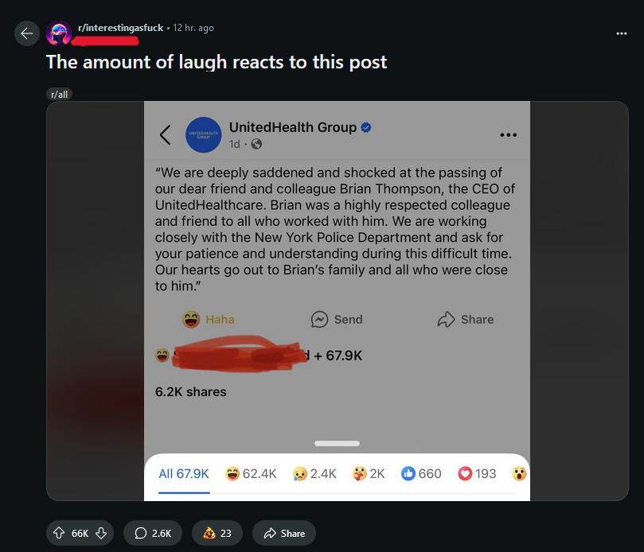Select the r/all flair tag
Image resolution: width=644 pixels, height=552 pixels.
point(60,95)
